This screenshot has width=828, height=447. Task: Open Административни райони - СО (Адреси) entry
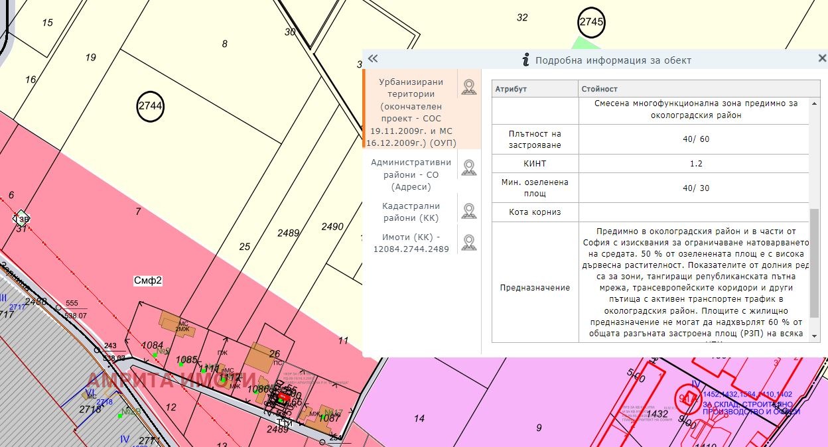411,174
